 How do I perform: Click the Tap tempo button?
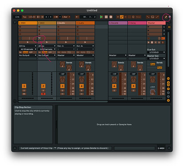[x=24, y=17]
